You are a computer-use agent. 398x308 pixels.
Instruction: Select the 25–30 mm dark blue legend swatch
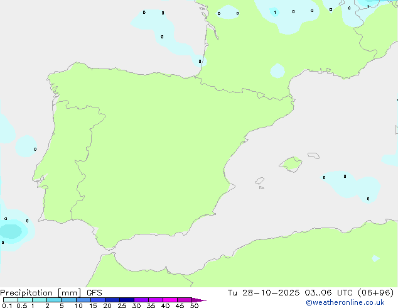click(127, 300)
